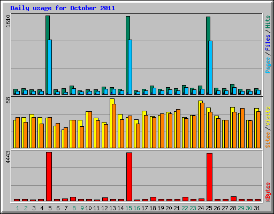The height and width of the screenshot is (214, 274).
Task: Click the day 20 label on the x-axis
Action: click(169, 208)
